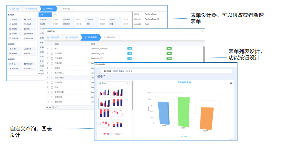Click the help icon next to 模板

104,76
